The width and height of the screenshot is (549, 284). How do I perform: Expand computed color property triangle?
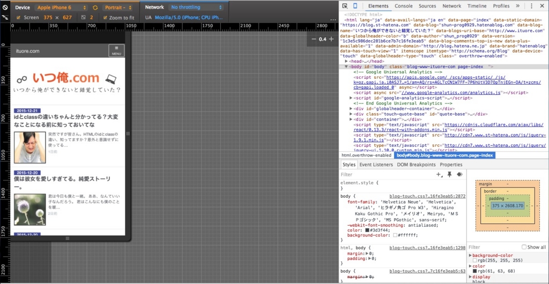coord(471,266)
